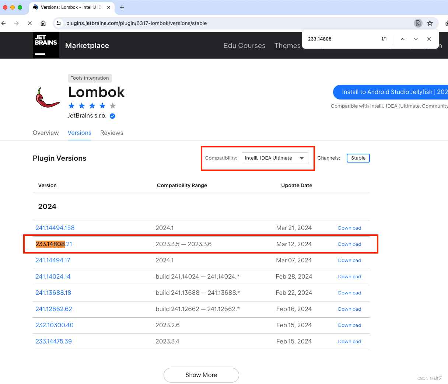Click the browser back arrow
The width and height of the screenshot is (448, 384).
pyautogui.click(x=4, y=23)
